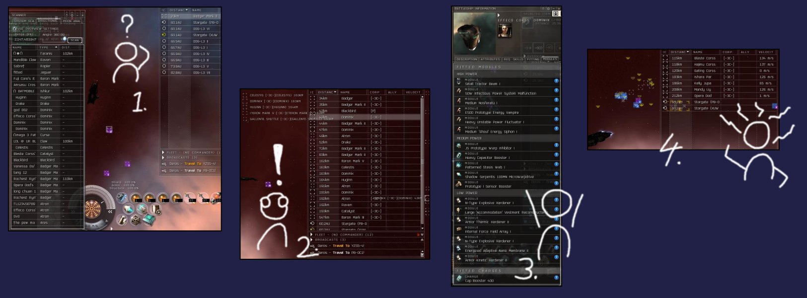Select the Mandy Uy row in panel 4

point(720,89)
